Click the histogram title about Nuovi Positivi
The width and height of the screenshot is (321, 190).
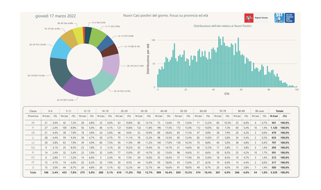pyautogui.click(x=222, y=26)
